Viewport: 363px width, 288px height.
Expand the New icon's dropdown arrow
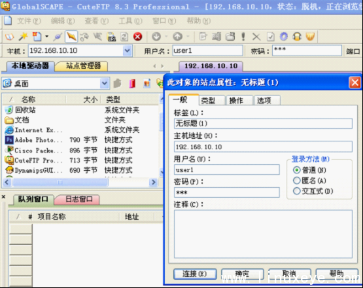46,37
